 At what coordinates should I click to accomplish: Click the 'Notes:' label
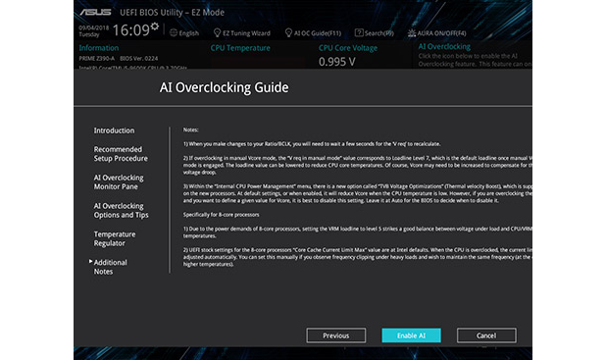(x=190, y=129)
